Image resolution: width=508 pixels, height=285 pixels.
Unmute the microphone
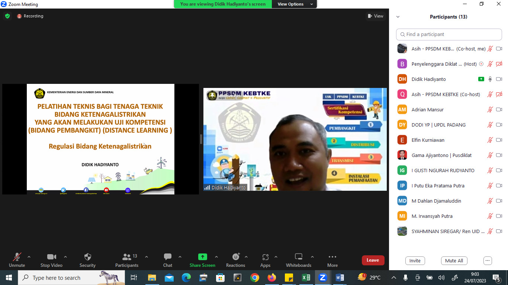point(17,260)
